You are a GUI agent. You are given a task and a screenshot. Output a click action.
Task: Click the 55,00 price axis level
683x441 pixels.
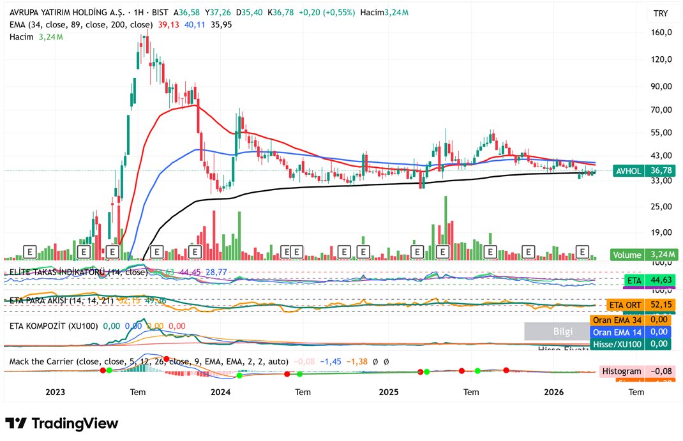(x=661, y=132)
